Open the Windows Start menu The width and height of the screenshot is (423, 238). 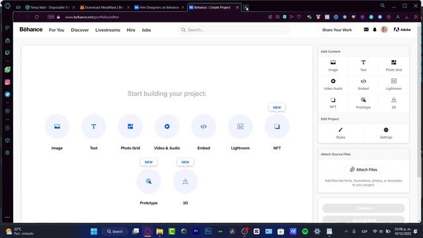[x=94, y=231]
